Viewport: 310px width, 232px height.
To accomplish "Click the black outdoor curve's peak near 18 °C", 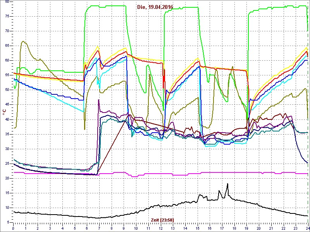I will [x=227, y=184].
